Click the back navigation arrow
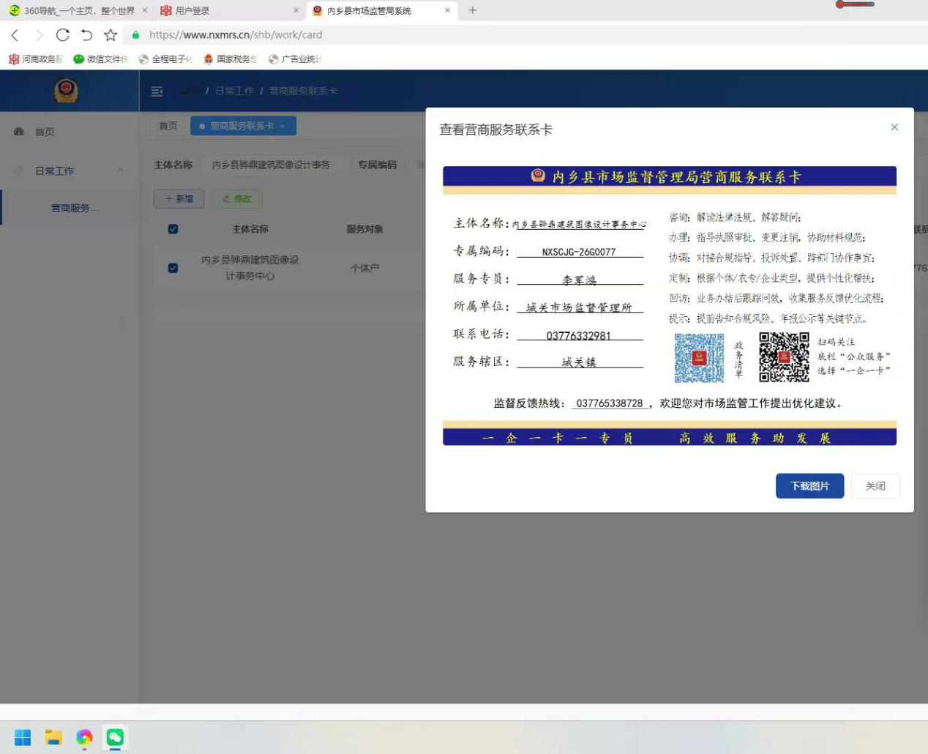928x754 pixels. click(x=15, y=34)
